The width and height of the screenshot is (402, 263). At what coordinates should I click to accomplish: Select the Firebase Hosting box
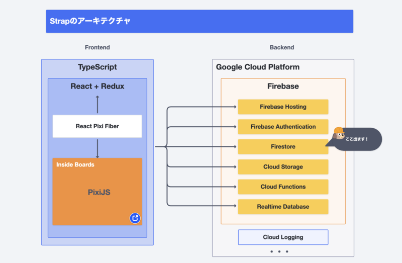click(283, 107)
